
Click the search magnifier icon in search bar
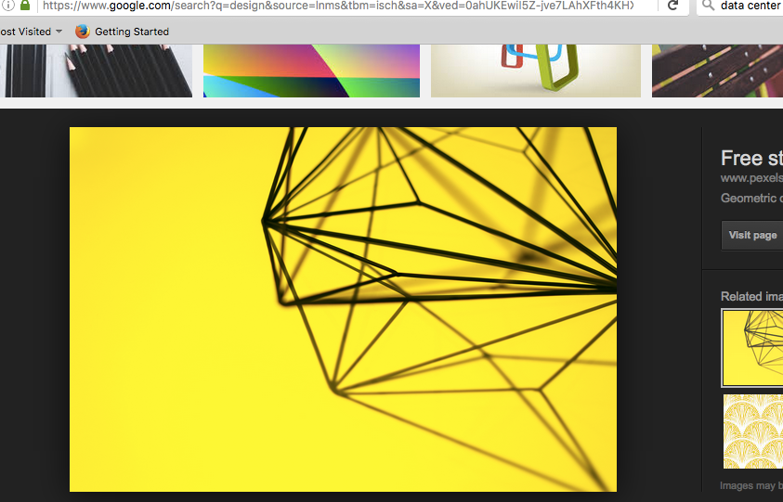708,6
